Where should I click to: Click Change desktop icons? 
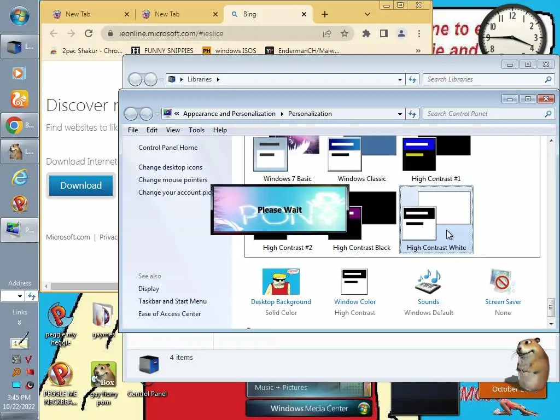point(171,167)
